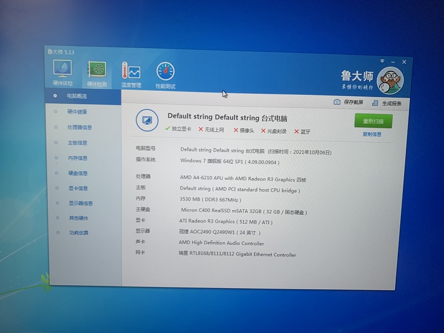Image resolution: width=444 pixels, height=333 pixels.
Task: Click the 'RTL8168/8111/8112 Gigabit Ethernet Controller' text
Action: tap(243, 254)
